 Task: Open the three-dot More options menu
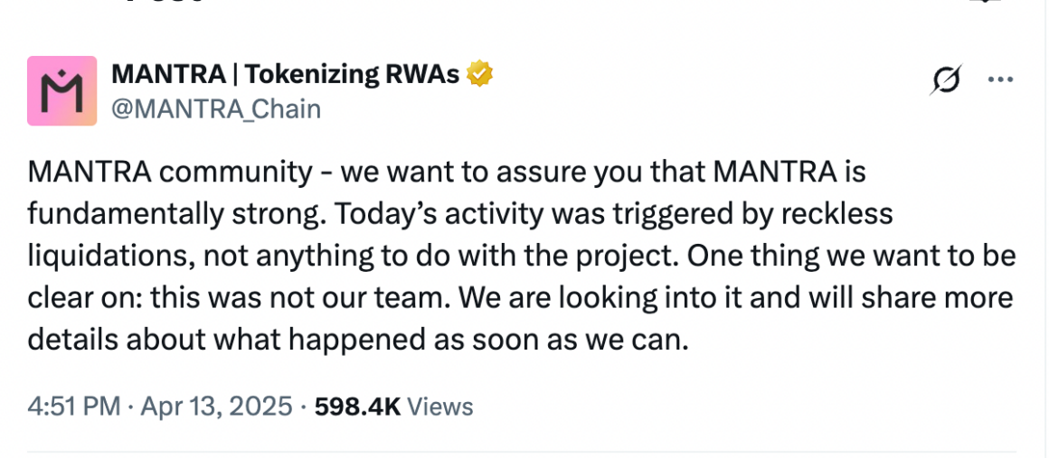(x=1000, y=79)
